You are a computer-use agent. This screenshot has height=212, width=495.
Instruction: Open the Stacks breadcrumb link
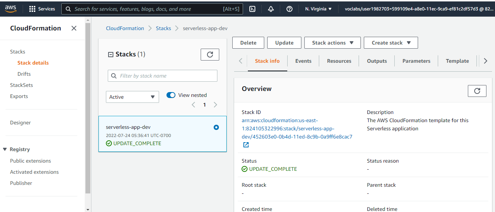tap(164, 28)
